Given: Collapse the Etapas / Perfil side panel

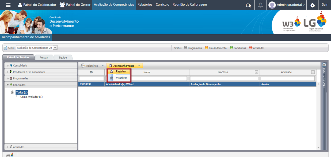Looking at the screenshot, I should tap(324, 65).
